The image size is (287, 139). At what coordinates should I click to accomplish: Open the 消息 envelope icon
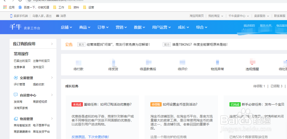coord(57,16)
